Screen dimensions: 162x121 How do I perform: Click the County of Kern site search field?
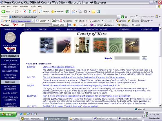coord(127,58)
